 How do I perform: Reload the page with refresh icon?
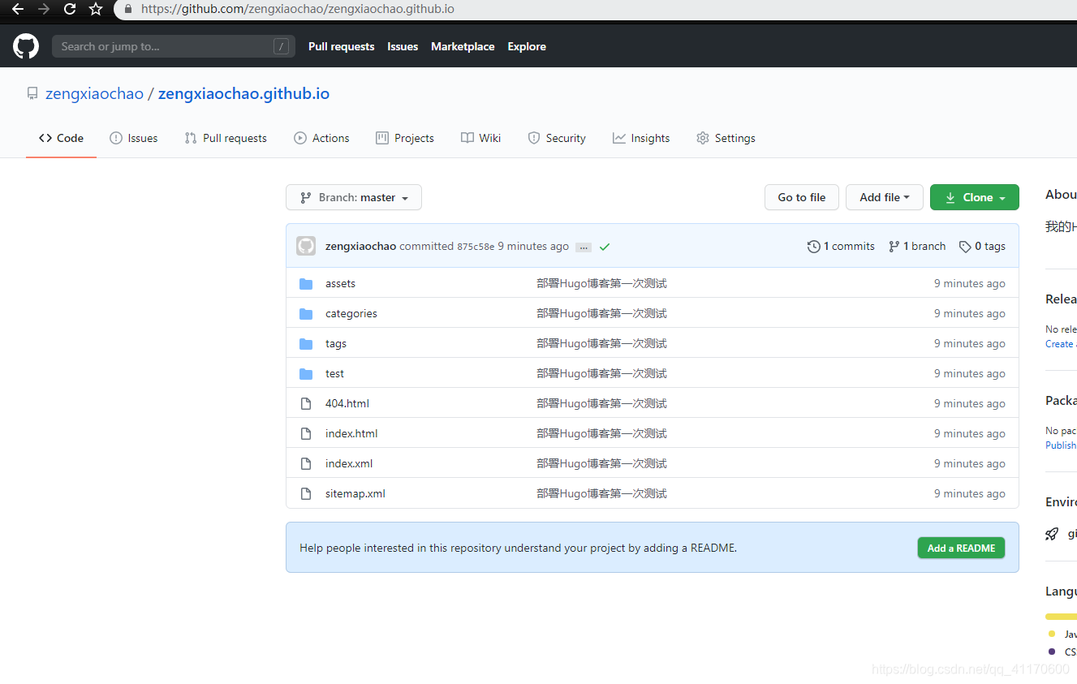70,9
